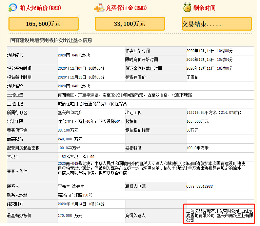Click the clock icon beside 拍卖起始价
This screenshot has height=226, width=260.
point(13,7)
